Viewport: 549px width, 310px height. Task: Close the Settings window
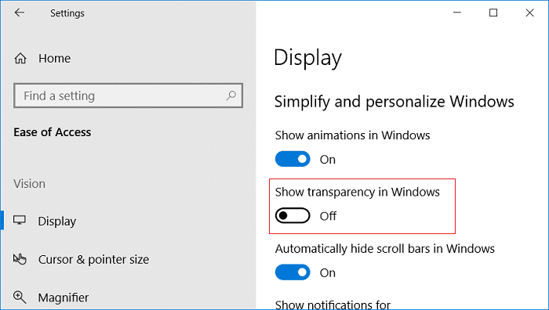(529, 13)
